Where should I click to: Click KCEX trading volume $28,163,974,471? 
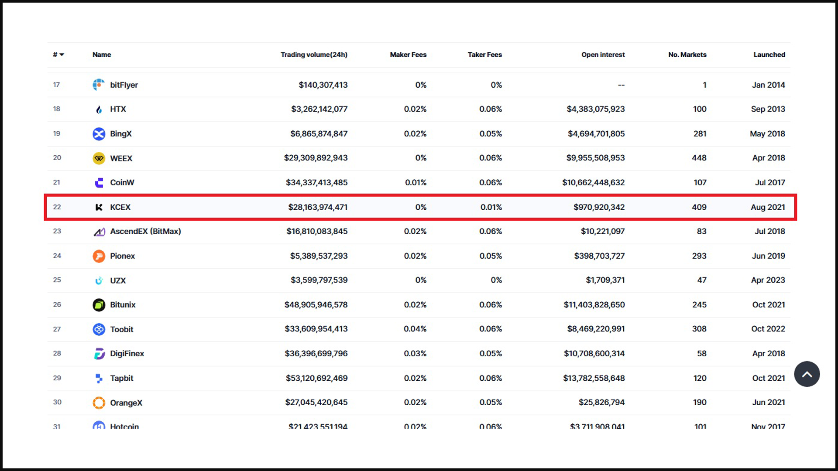(318, 207)
